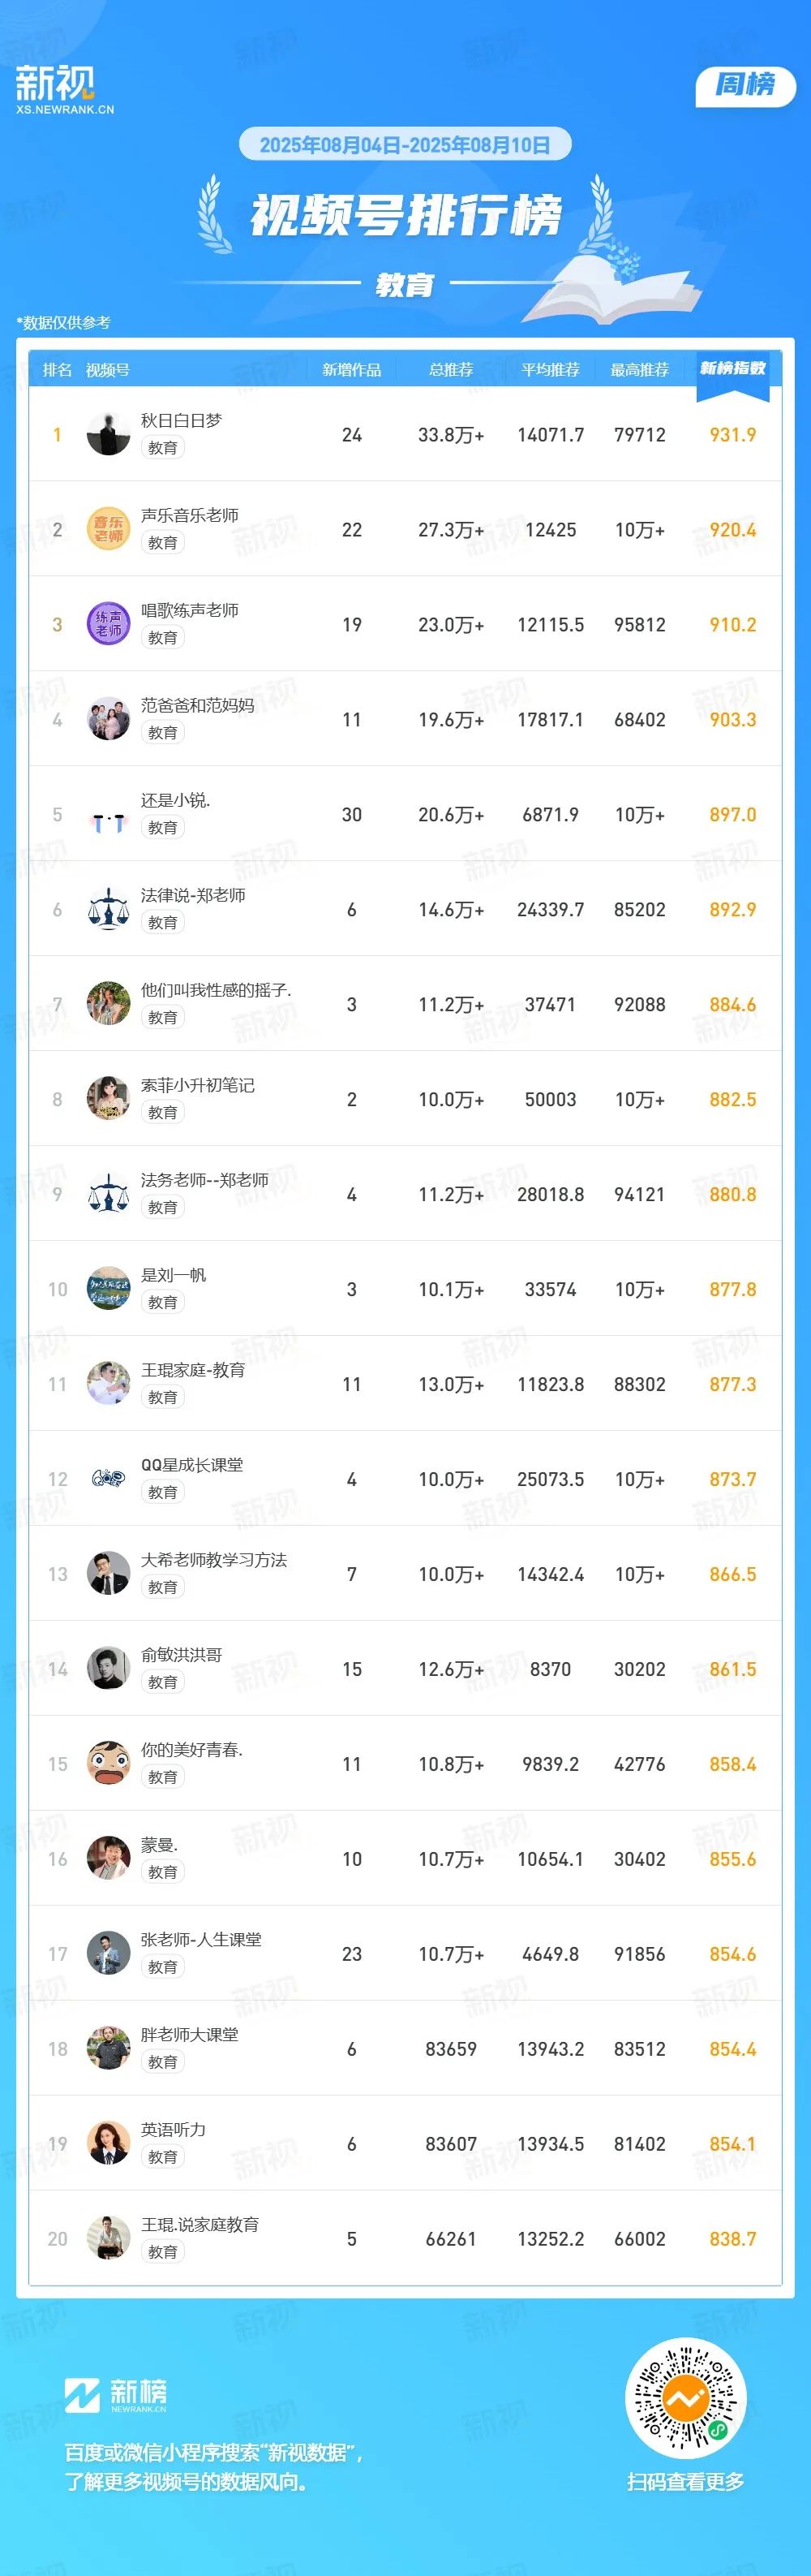Viewport: 811px width, 2576px height.
Task: Open the 王琨.说家庭教育 avatar thumbnail
Action: [108, 2239]
